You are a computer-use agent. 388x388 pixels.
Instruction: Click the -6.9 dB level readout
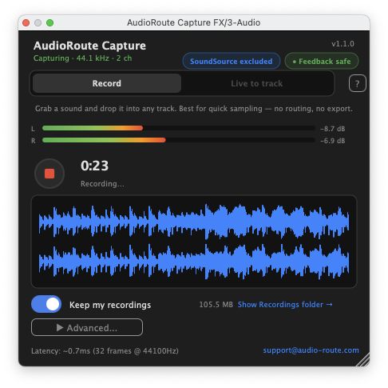(x=333, y=141)
